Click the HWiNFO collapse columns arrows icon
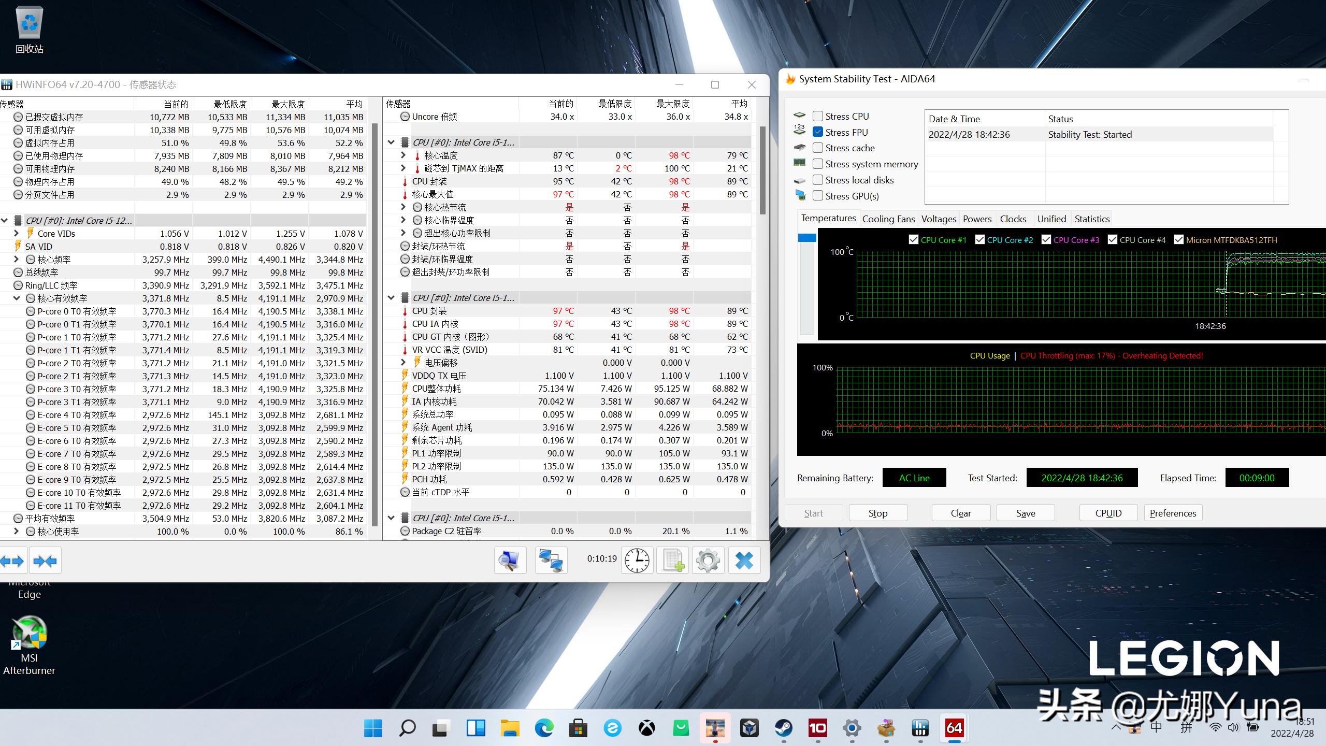Image resolution: width=1326 pixels, height=746 pixels. pyautogui.click(x=45, y=561)
